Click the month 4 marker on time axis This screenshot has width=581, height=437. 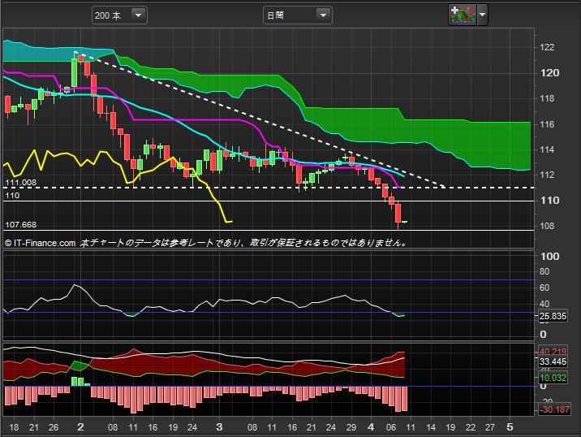coord(371,427)
